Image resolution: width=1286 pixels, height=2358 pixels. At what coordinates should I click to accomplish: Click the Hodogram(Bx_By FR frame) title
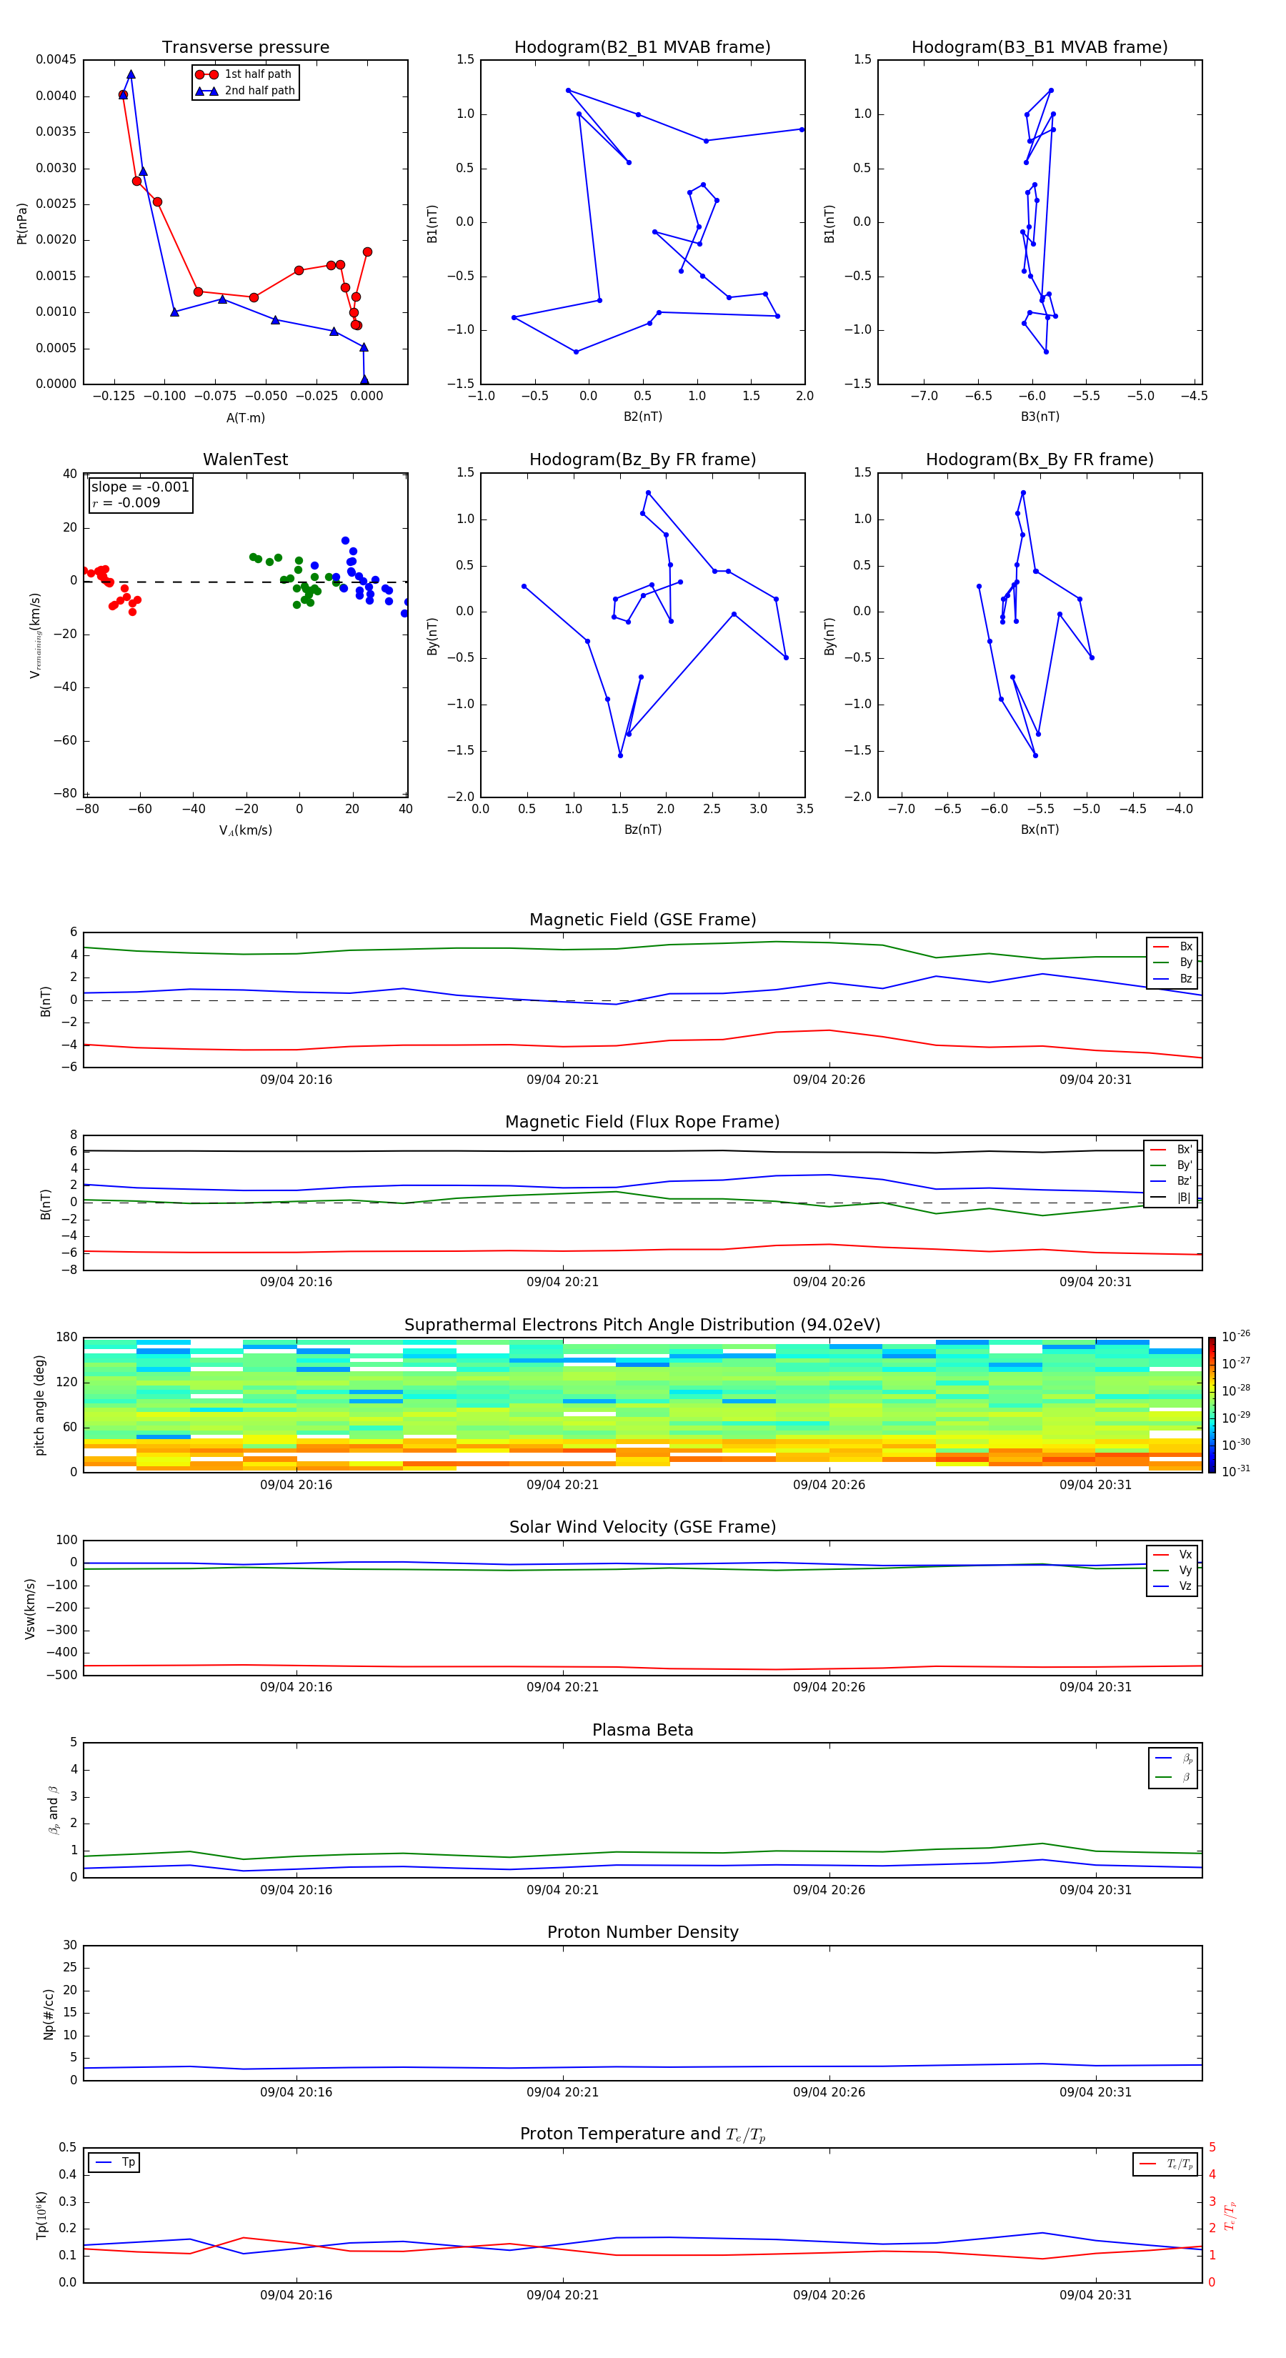point(1040,459)
